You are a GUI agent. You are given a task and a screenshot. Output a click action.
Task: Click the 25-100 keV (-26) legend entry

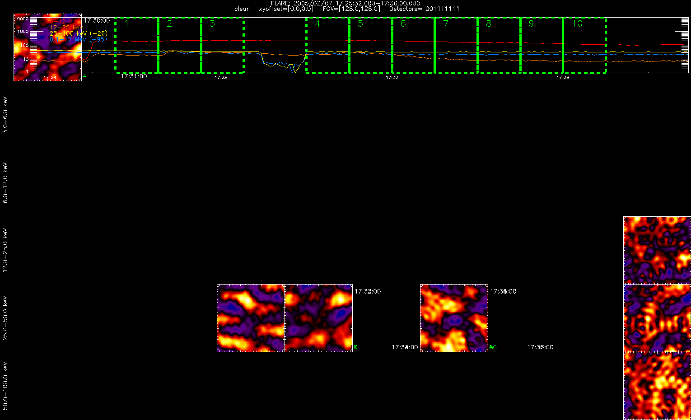(78, 33)
